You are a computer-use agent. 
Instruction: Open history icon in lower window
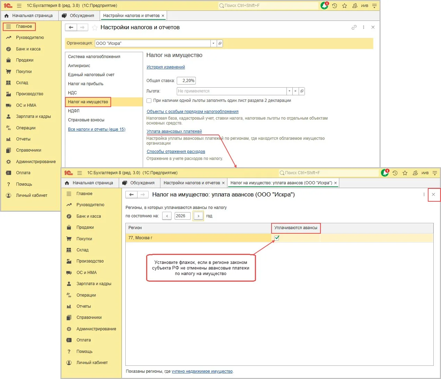coord(395,173)
